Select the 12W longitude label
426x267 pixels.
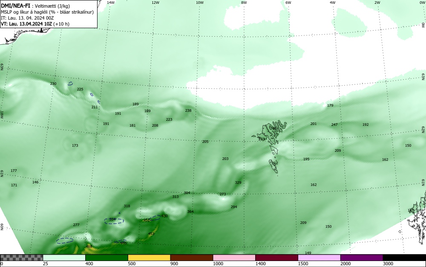coord(155,3)
